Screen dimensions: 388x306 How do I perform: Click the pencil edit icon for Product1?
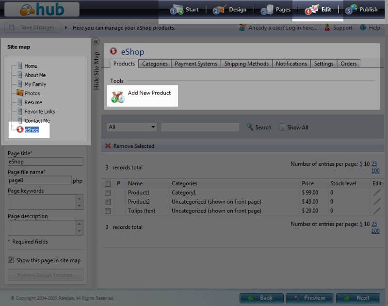point(377,193)
